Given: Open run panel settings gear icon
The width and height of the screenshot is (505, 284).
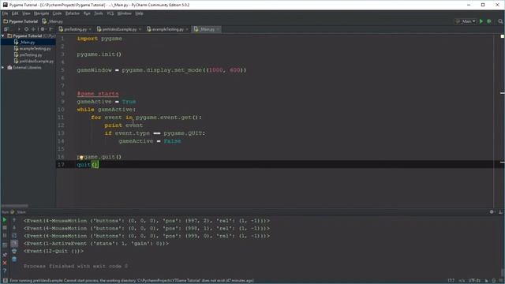Looking at the screenshot, I should pos(492,212).
